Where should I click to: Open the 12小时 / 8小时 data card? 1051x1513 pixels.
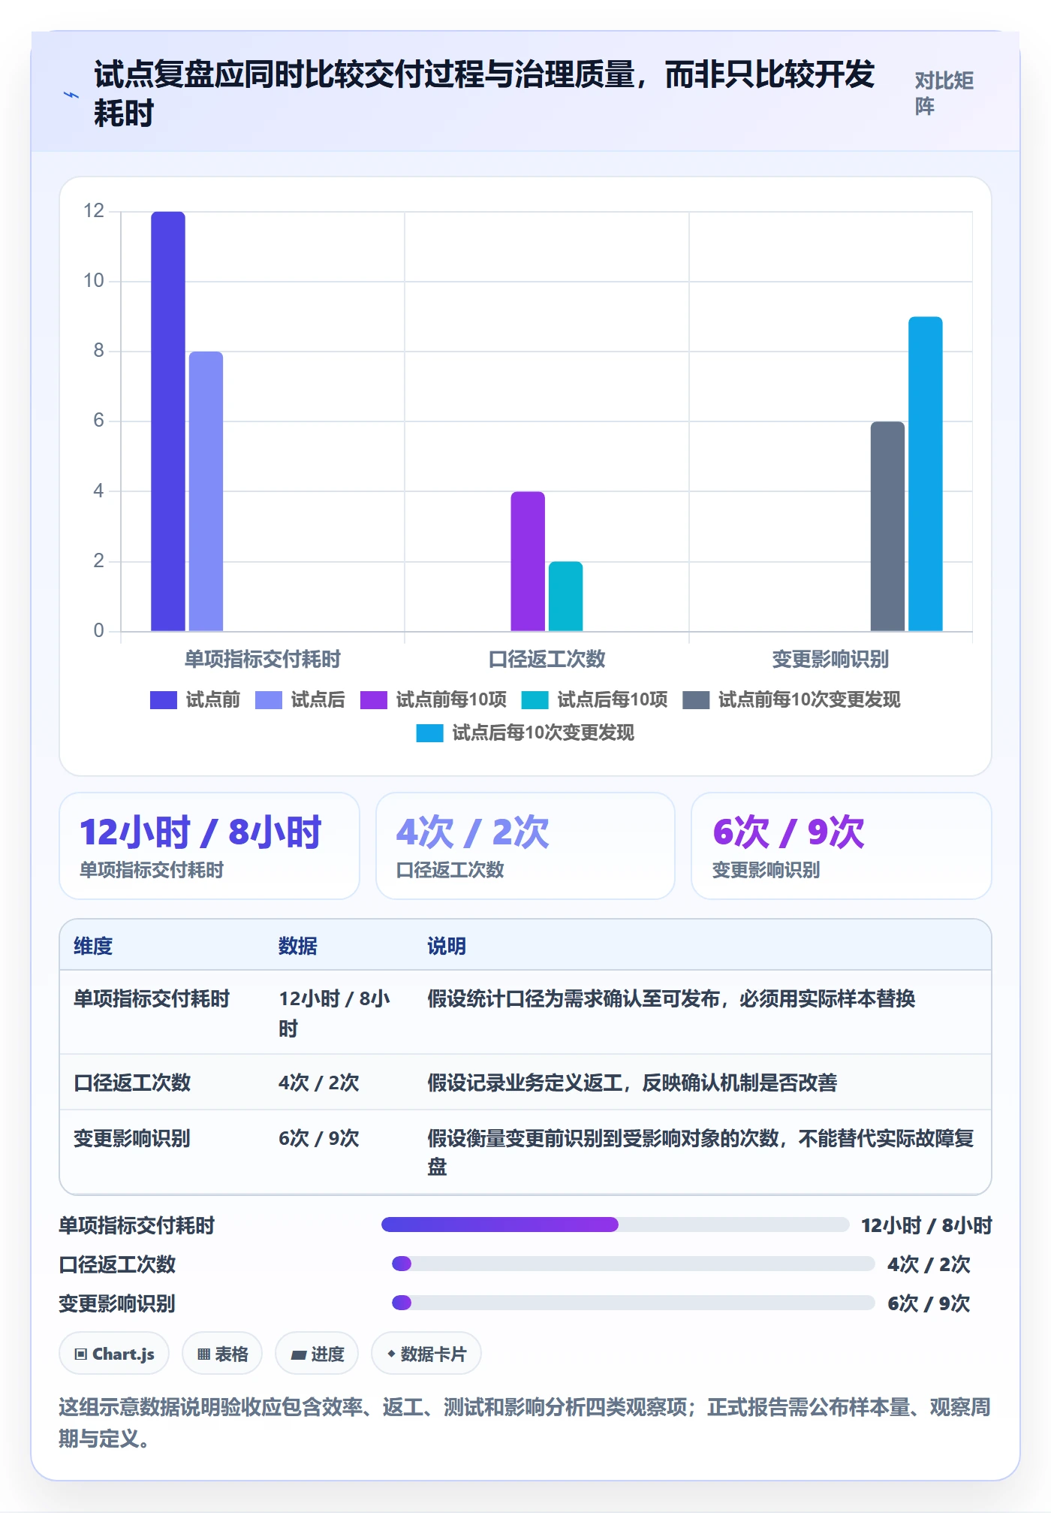(209, 846)
